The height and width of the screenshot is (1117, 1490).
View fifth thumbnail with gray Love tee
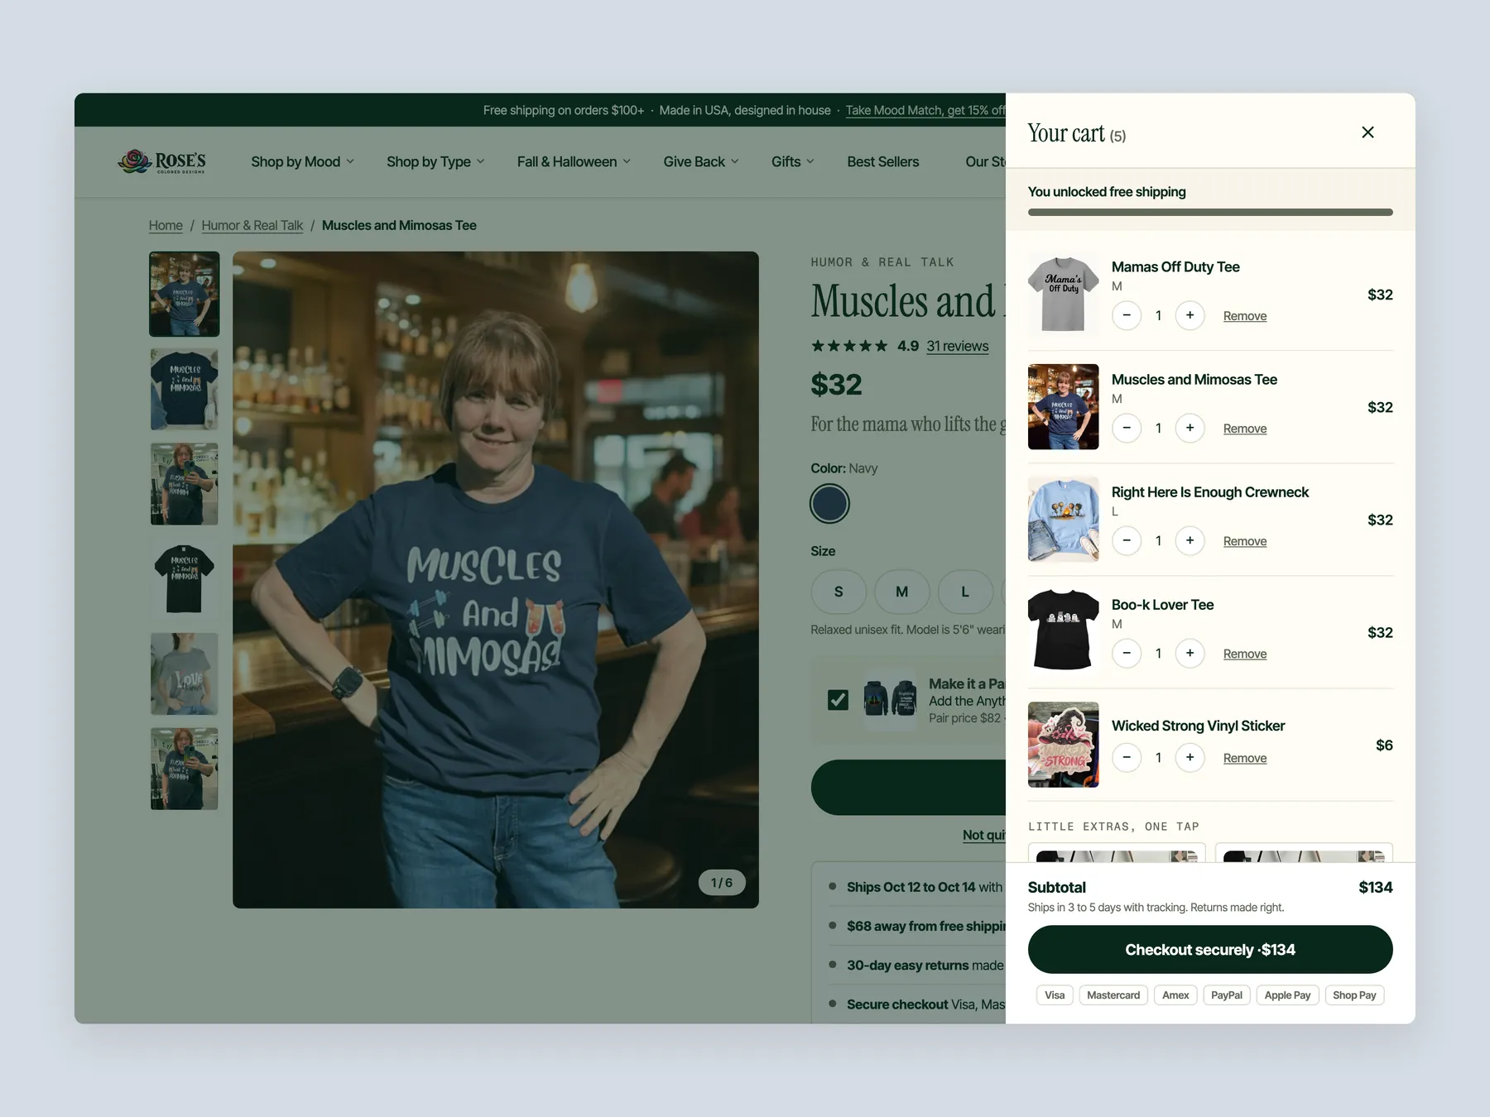pyautogui.click(x=184, y=674)
